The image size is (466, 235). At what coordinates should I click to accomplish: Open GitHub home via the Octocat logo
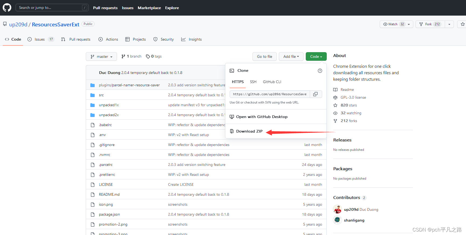(x=7, y=8)
